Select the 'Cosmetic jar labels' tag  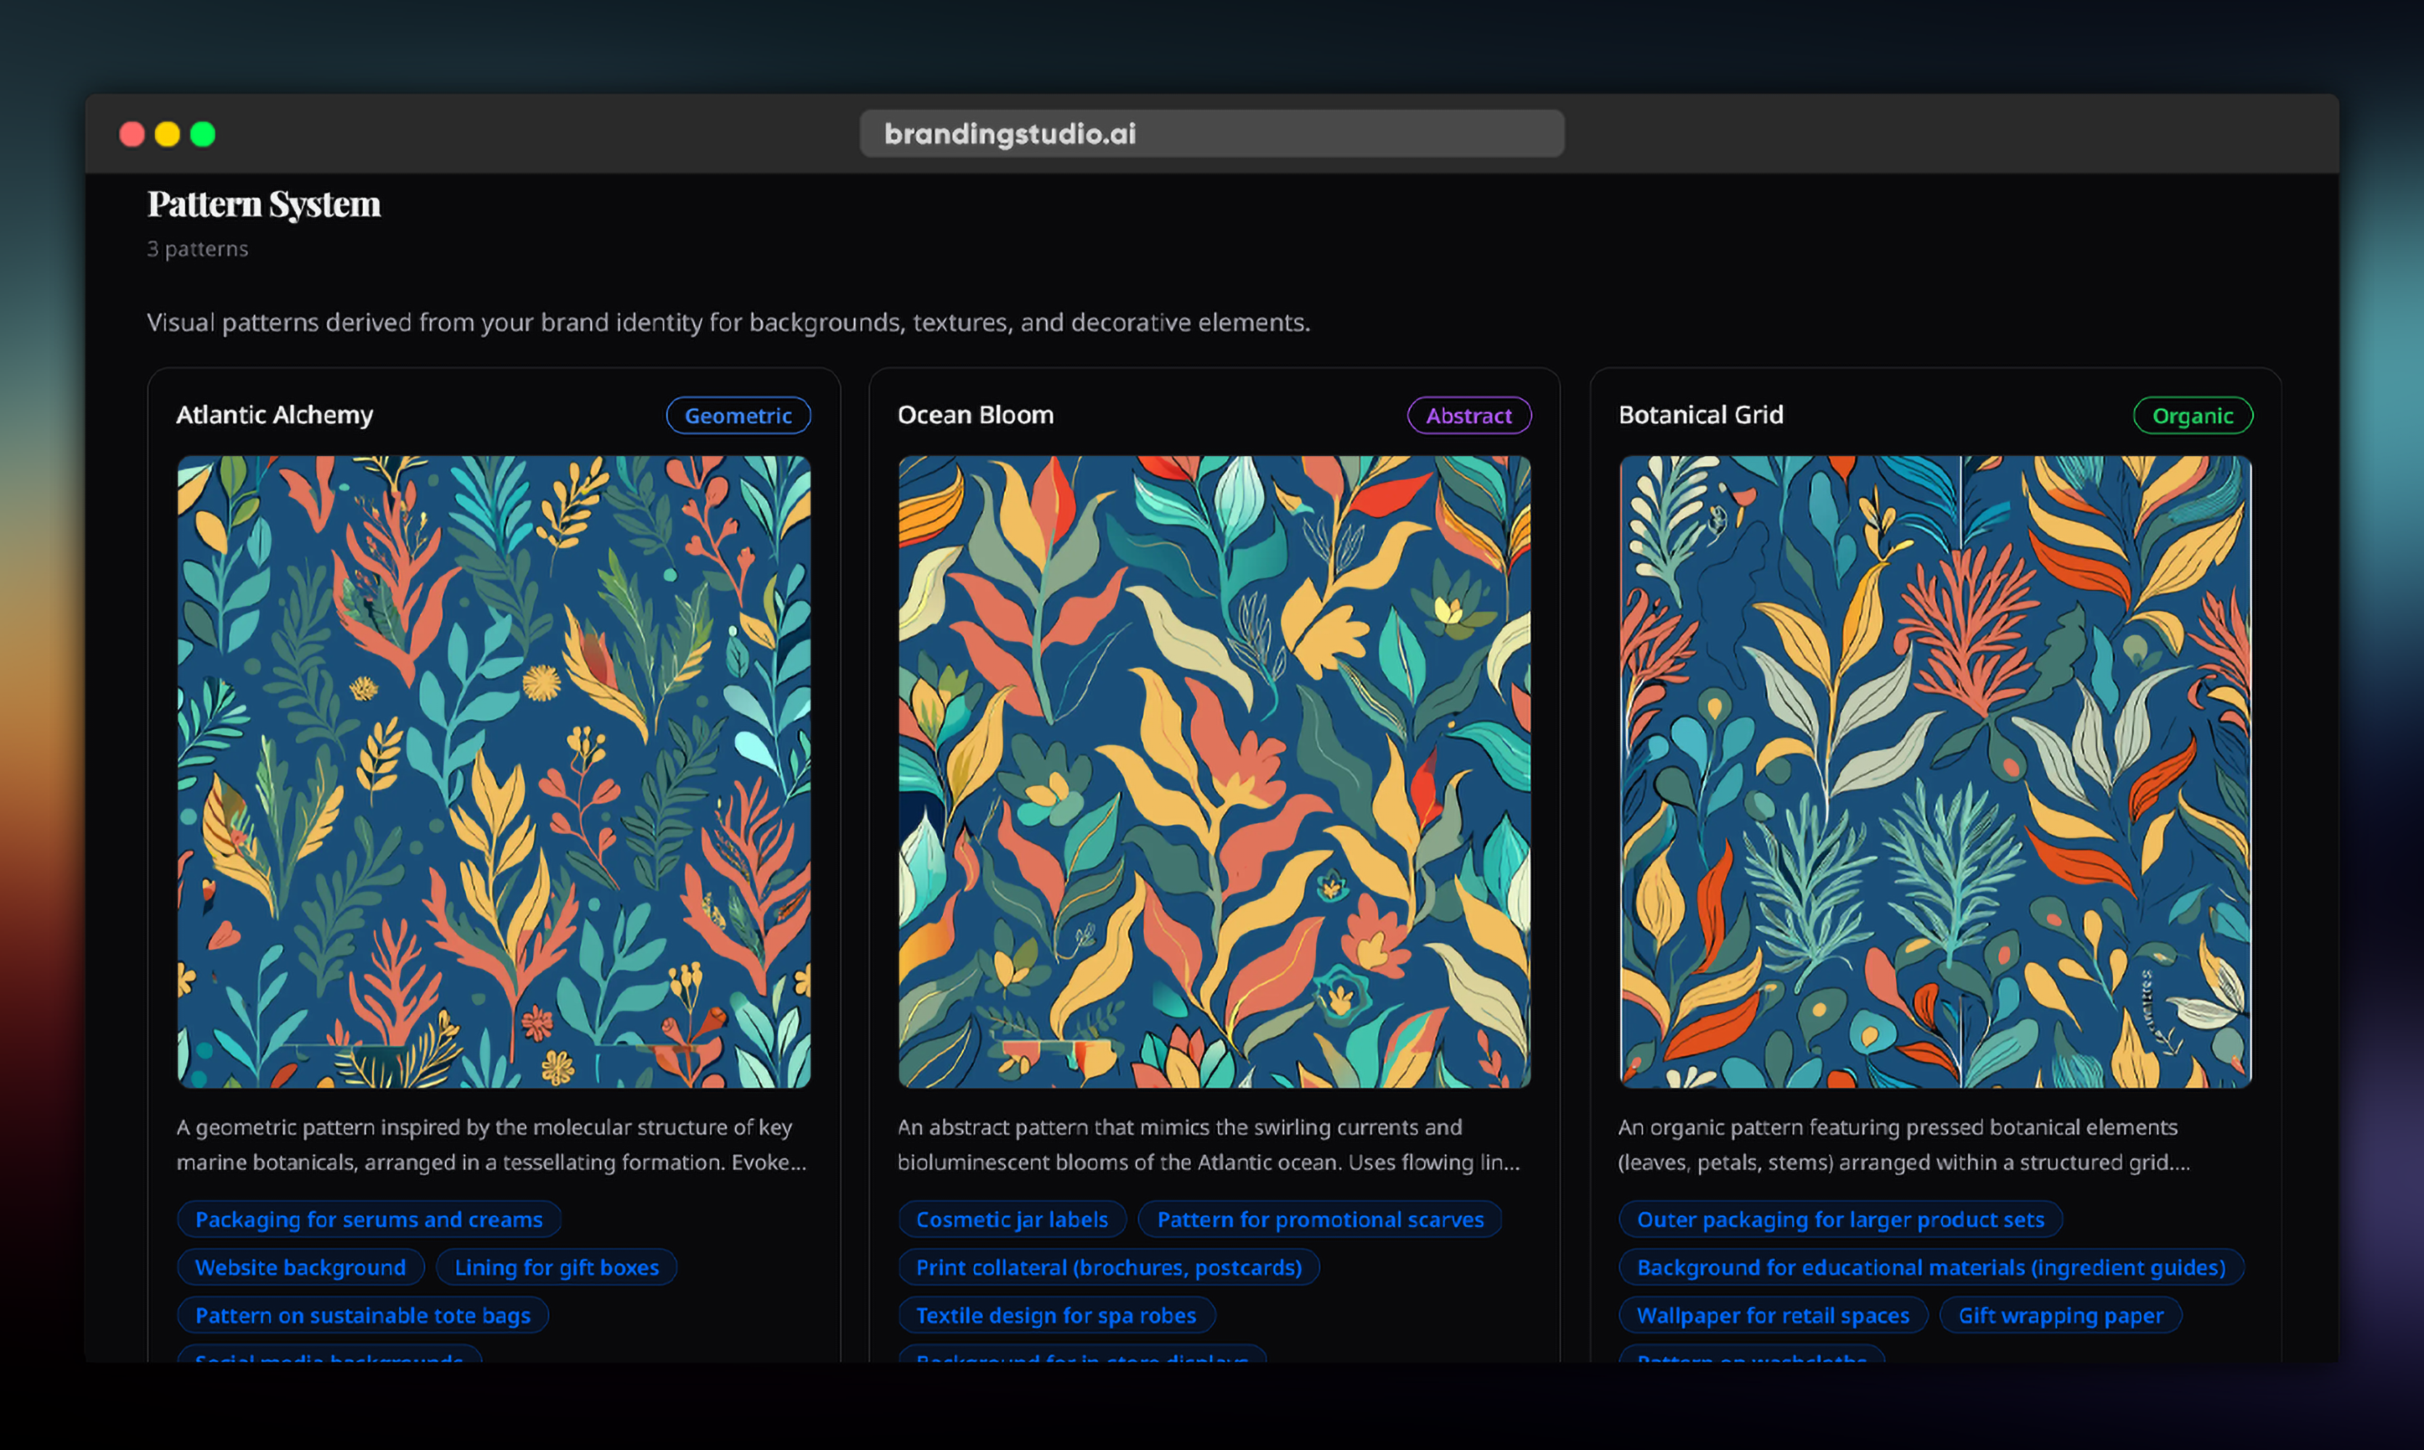point(1012,1219)
